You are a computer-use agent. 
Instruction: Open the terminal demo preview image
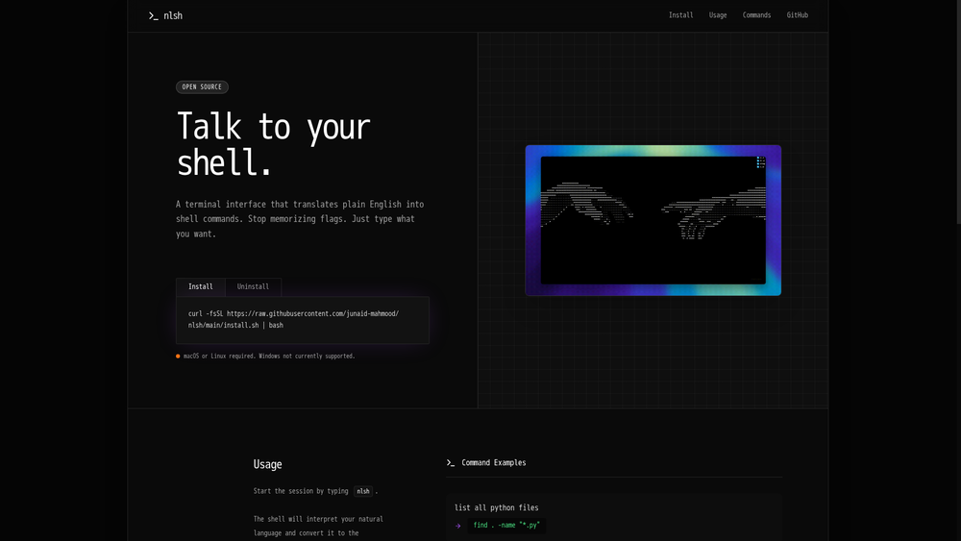click(x=653, y=221)
